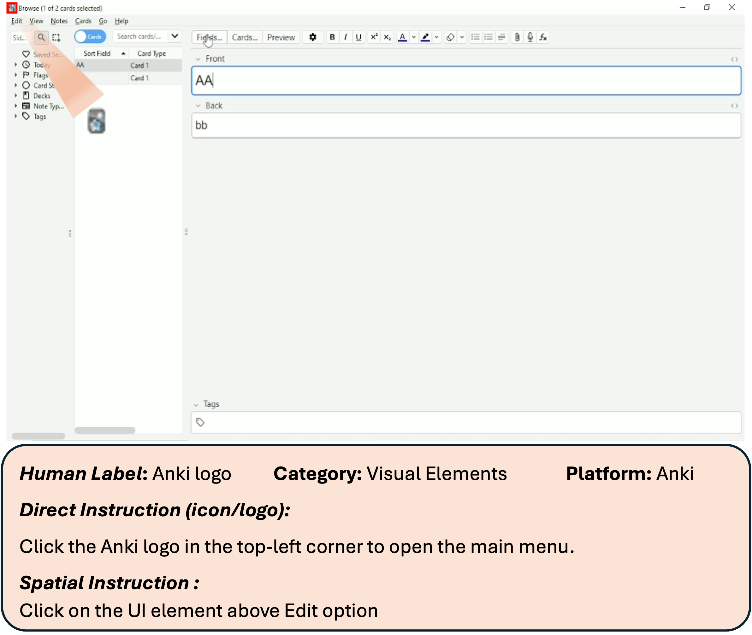Click the text color A swatch
Image resolution: width=752 pixels, height=635 pixels.
[402, 37]
